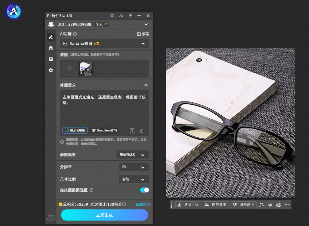Viewport: 309px width, 226px height.
Task: Click the transform icon in the taskbar
Action: [262, 205]
